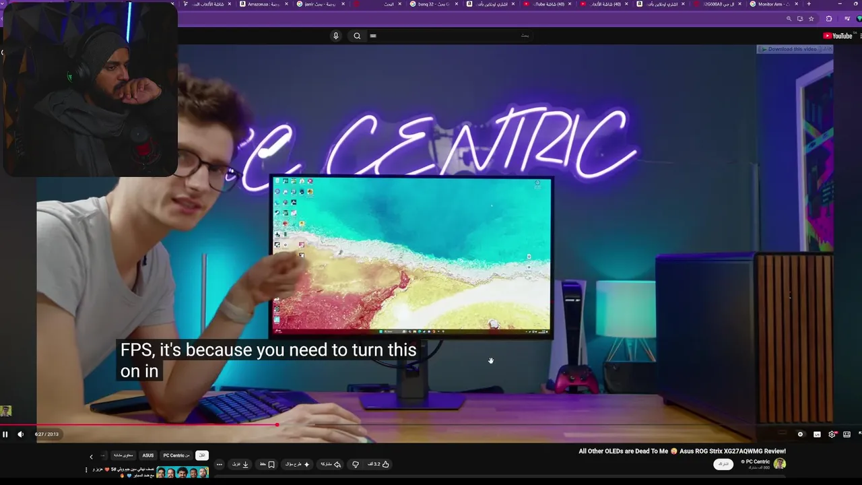This screenshot has width=862, height=485.
Task: Open the YouTube logo home link
Action: 838,36
